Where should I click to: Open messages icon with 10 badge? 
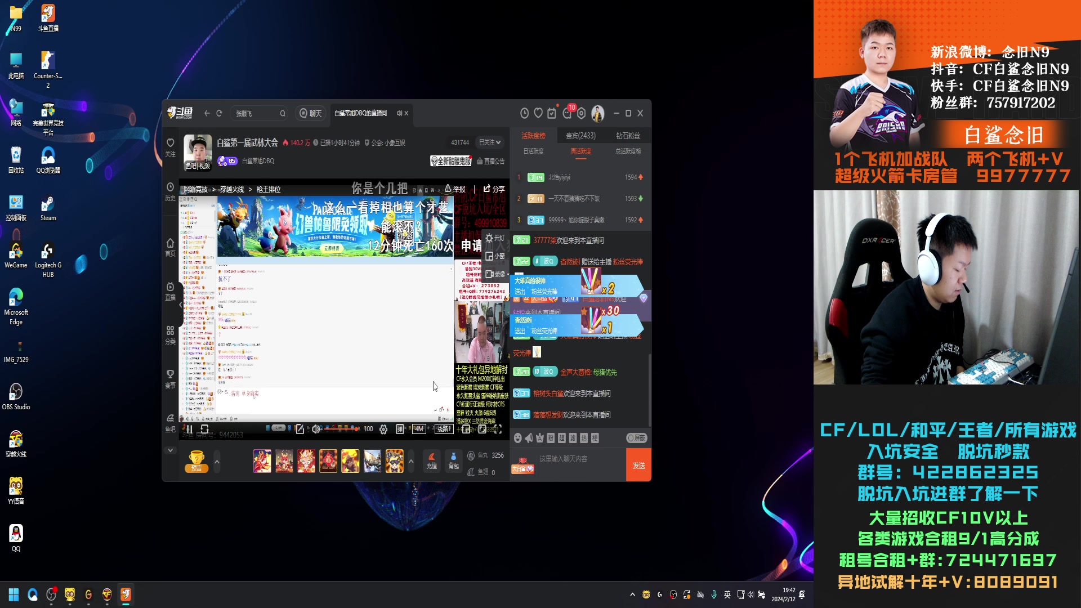[x=567, y=113]
